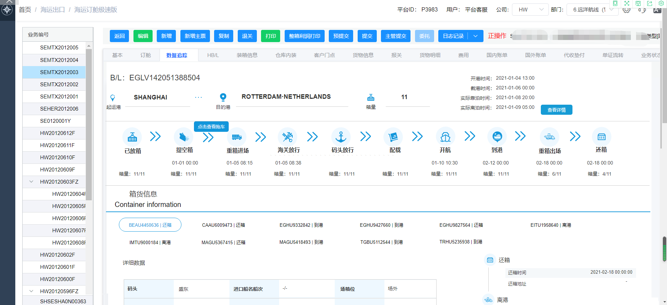
Task: Click the 离港 icon in detail timeline
Action: point(489,300)
